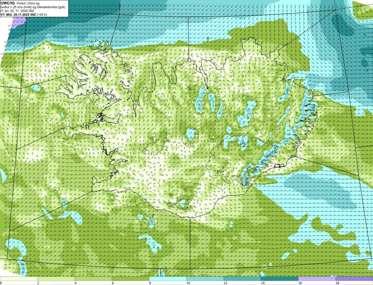This screenshot has height=285, width=373.
Task: Click the 6–8 legend color segment
Action: click(131, 279)
